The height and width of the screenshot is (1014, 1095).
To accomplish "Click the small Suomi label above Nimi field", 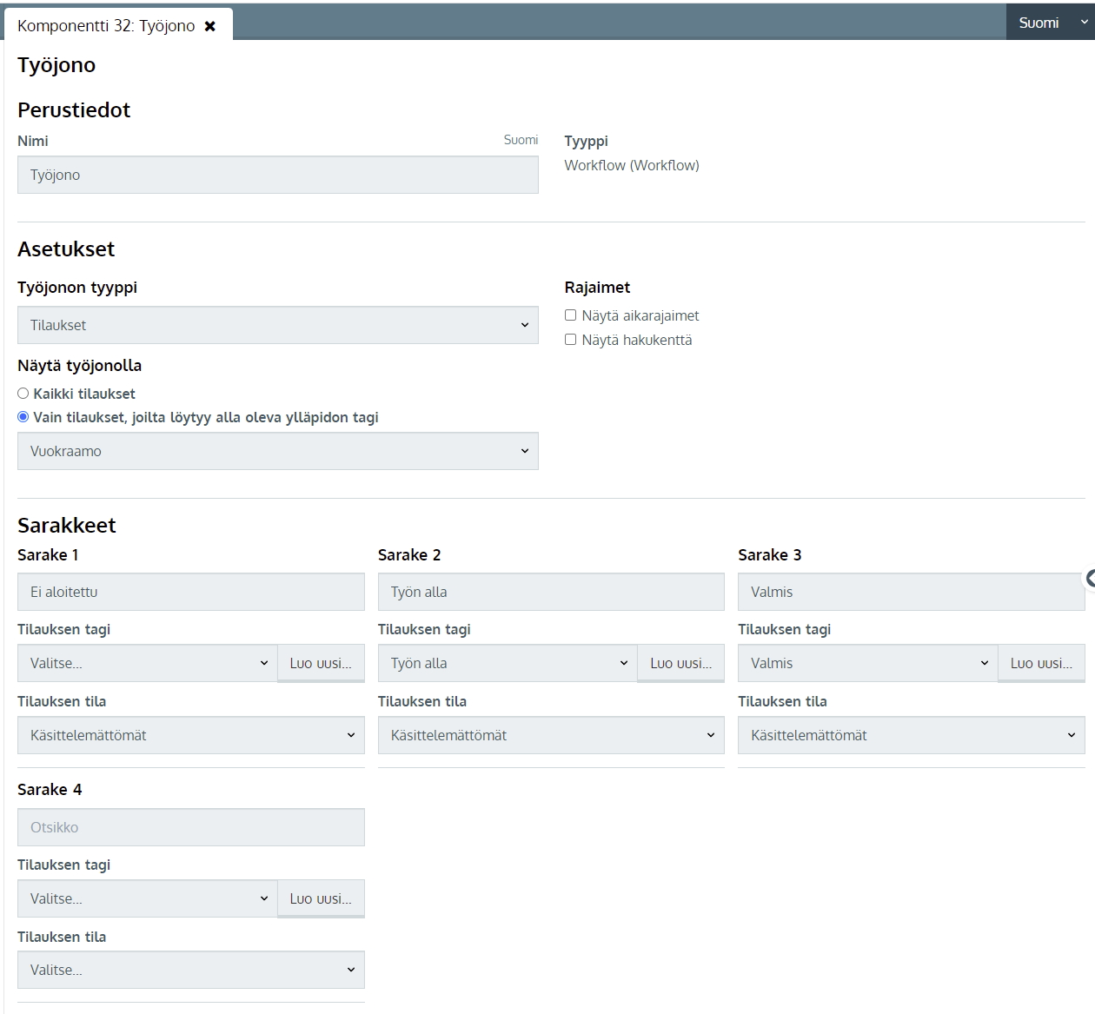I will (521, 140).
